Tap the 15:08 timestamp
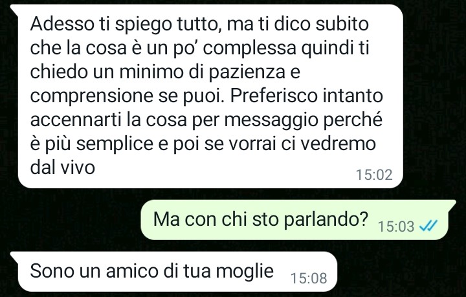This screenshot has height=297, width=466. (x=309, y=279)
